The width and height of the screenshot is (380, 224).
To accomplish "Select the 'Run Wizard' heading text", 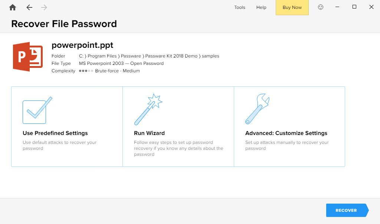I will (149, 133).
